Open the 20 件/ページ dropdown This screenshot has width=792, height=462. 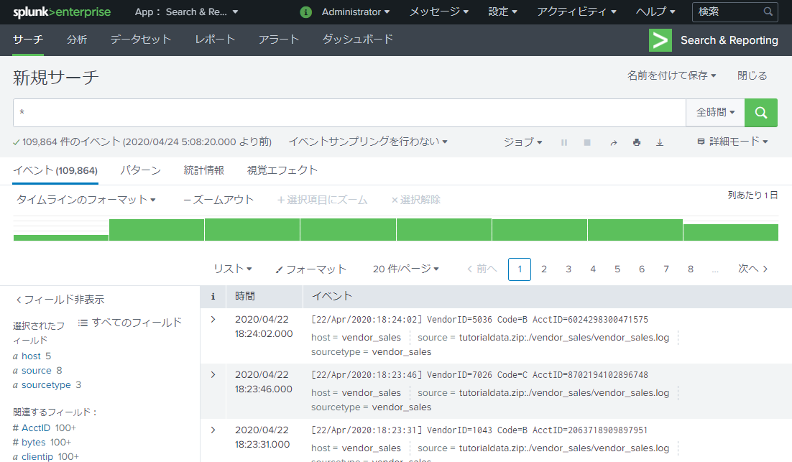(406, 269)
